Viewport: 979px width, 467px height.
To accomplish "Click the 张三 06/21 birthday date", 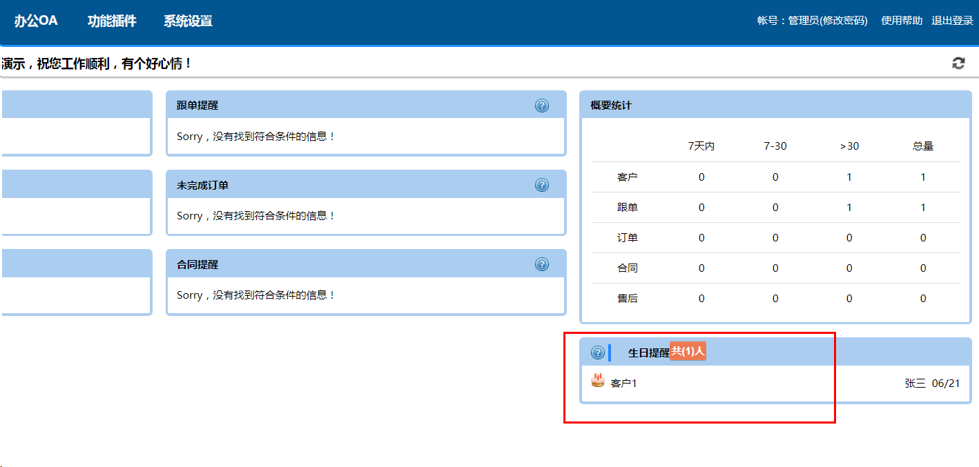I will point(932,383).
